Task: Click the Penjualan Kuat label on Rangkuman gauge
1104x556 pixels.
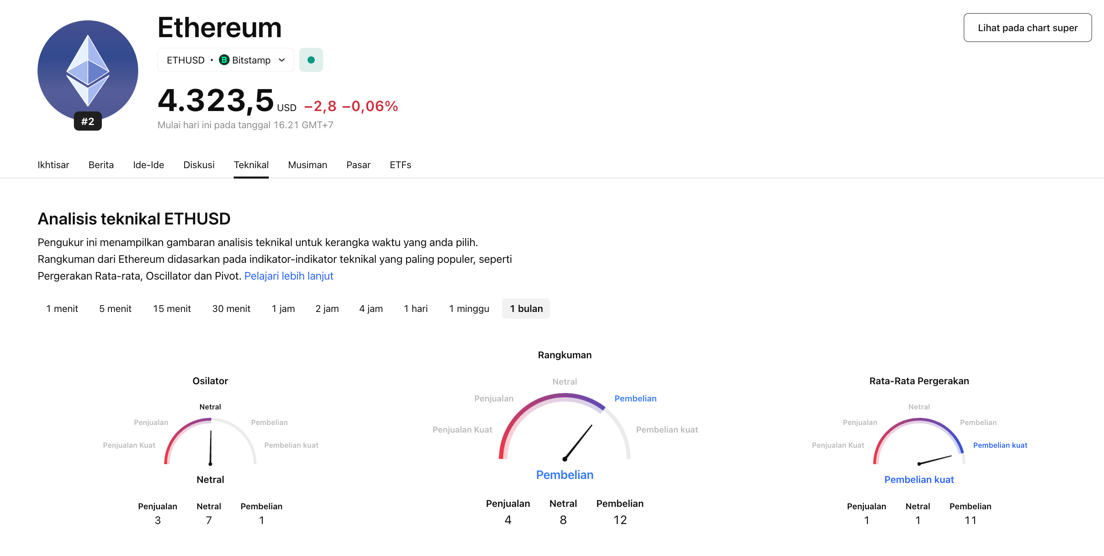Action: coord(462,430)
